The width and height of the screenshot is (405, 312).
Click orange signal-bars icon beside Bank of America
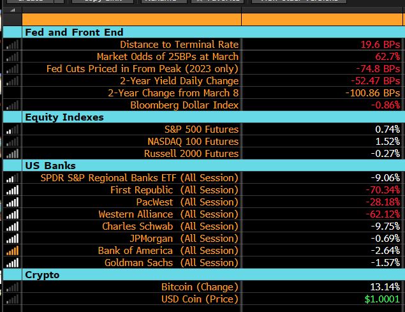coord(12,251)
